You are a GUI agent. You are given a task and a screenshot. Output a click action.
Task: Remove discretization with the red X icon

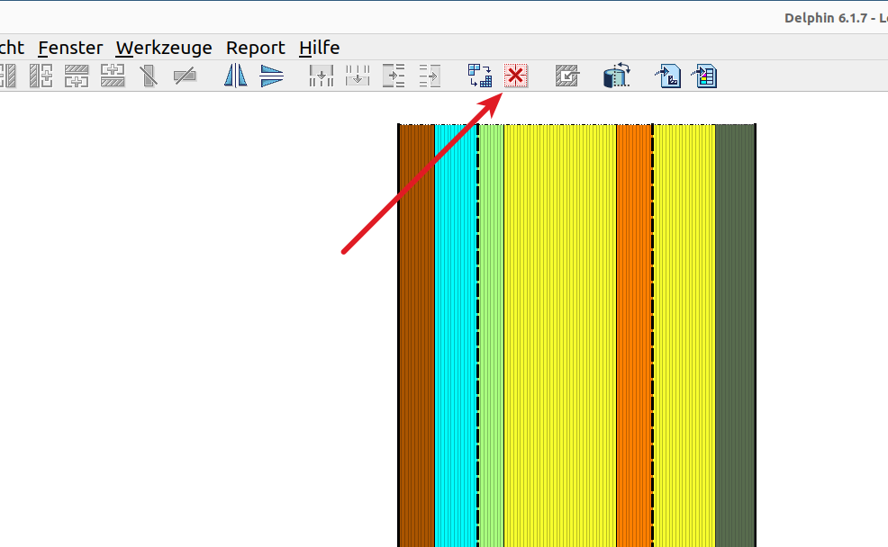(x=516, y=76)
